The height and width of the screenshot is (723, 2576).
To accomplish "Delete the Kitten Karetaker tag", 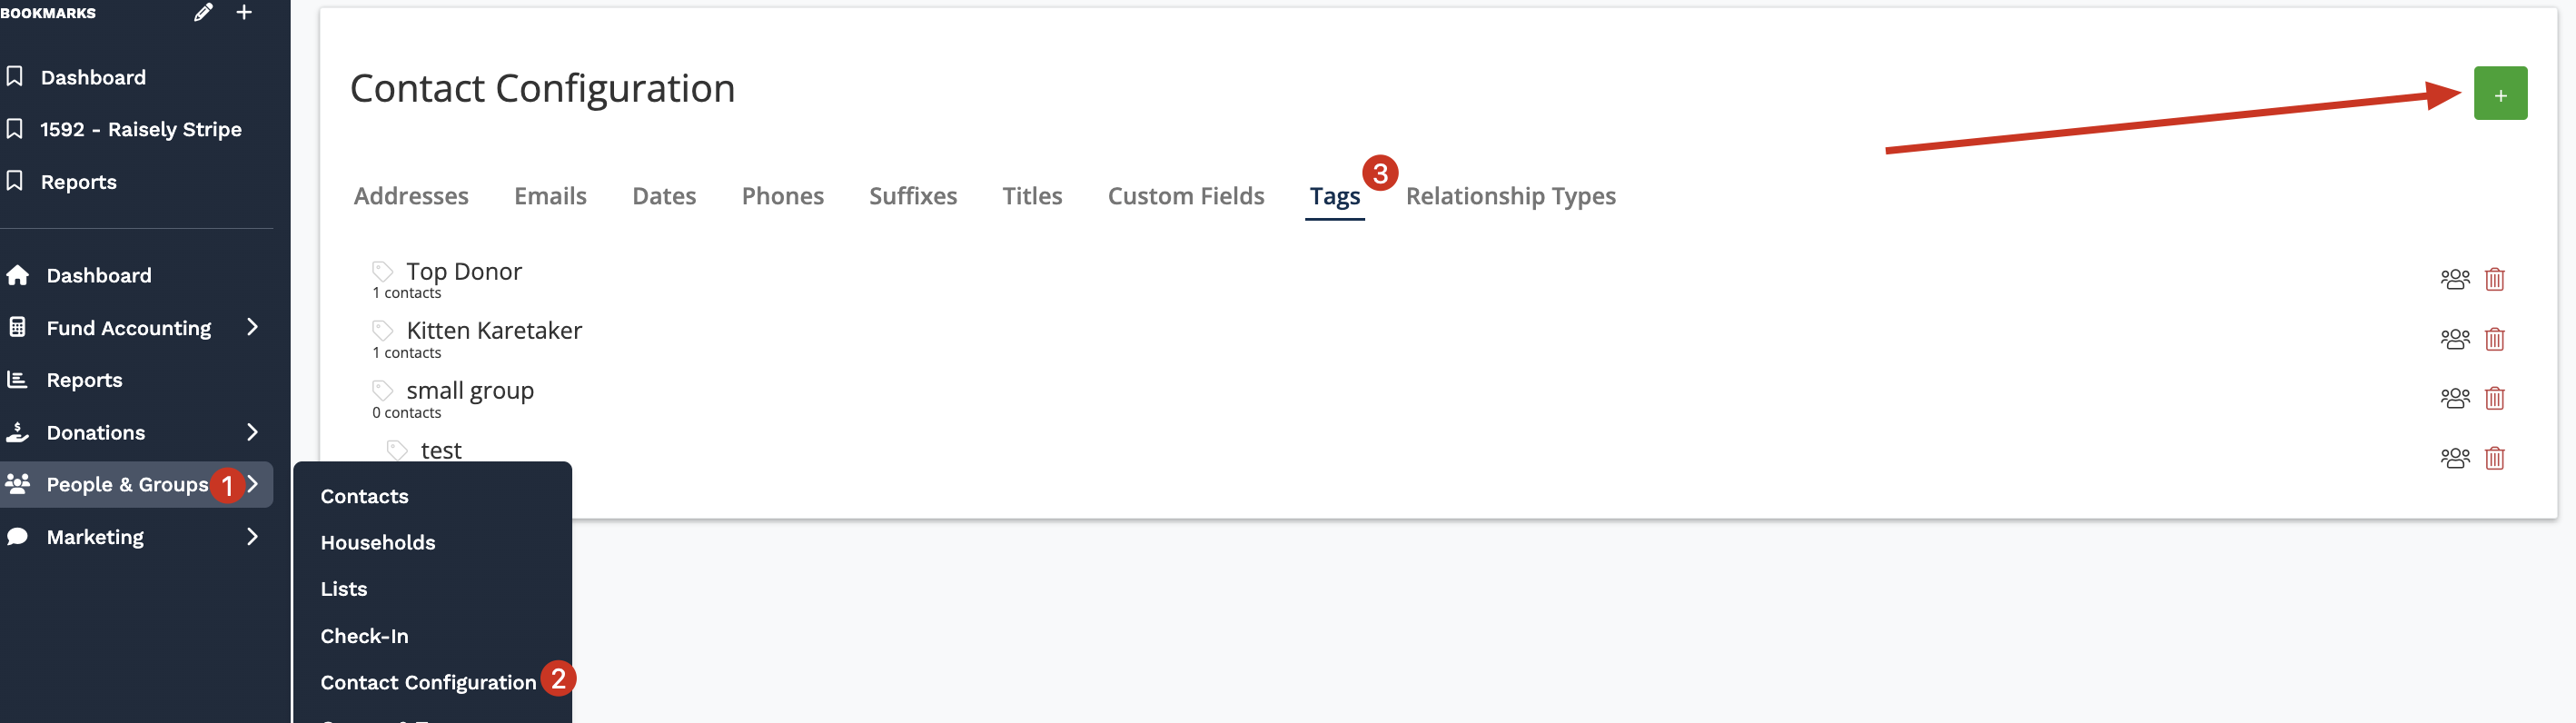I will 2494,339.
